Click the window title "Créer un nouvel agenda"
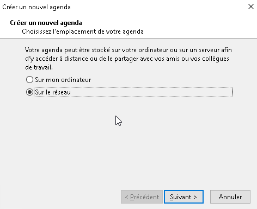This screenshot has width=257, height=209. click(x=36, y=7)
